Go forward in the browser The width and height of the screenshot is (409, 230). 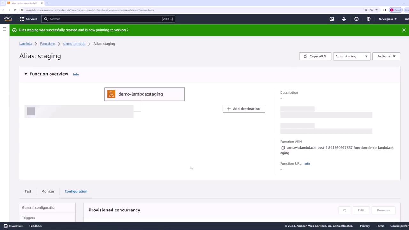(9, 10)
